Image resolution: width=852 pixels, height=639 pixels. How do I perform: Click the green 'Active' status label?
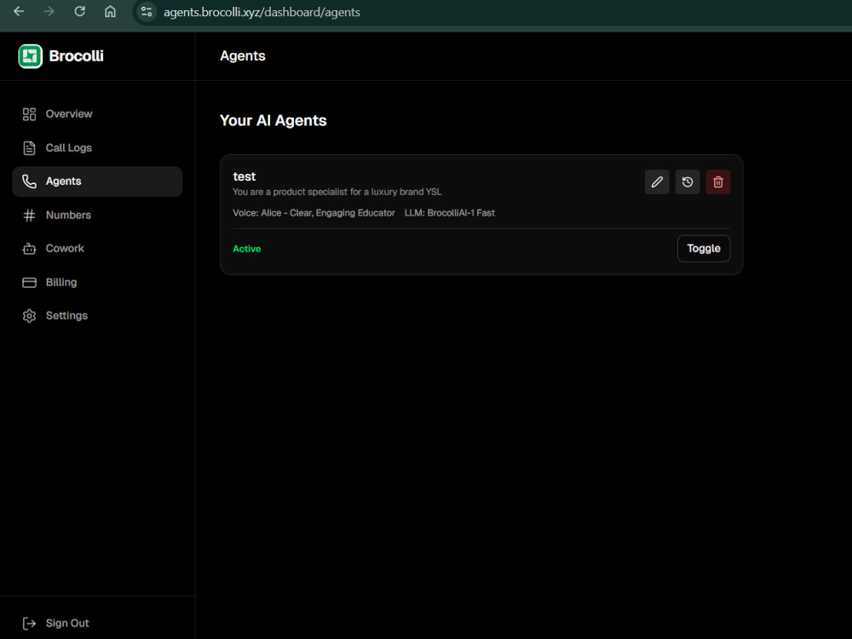(x=247, y=249)
